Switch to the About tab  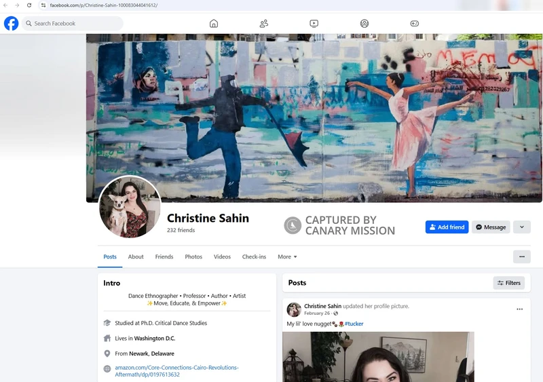point(136,257)
